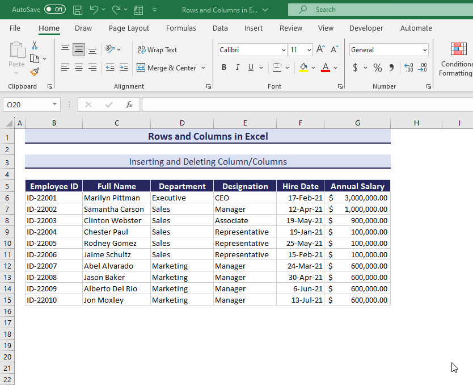This screenshot has width=473, height=385.
Task: Turn the AutoSave switch on
Action: click(x=53, y=9)
